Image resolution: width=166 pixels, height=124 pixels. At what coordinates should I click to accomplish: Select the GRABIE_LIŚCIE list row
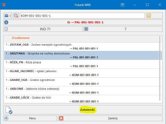[x=81, y=99]
